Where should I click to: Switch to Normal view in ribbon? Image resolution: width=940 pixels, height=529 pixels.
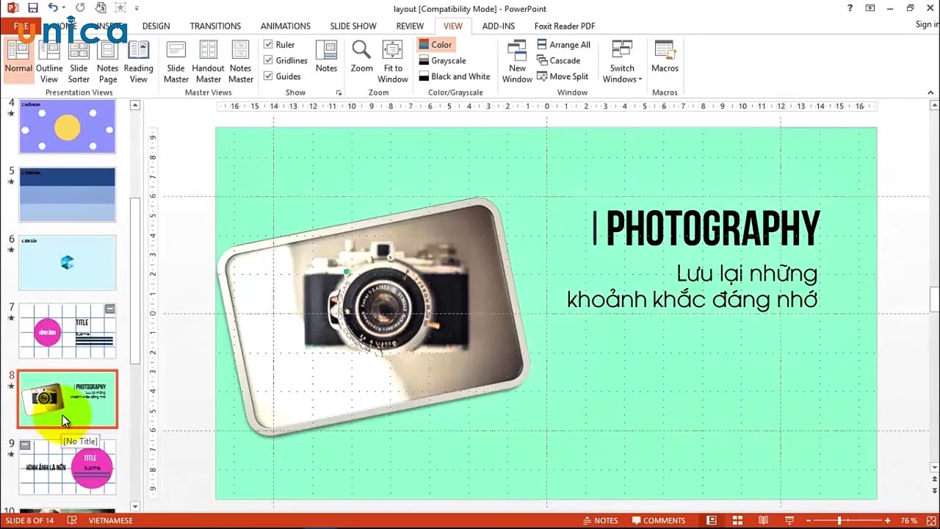18,60
